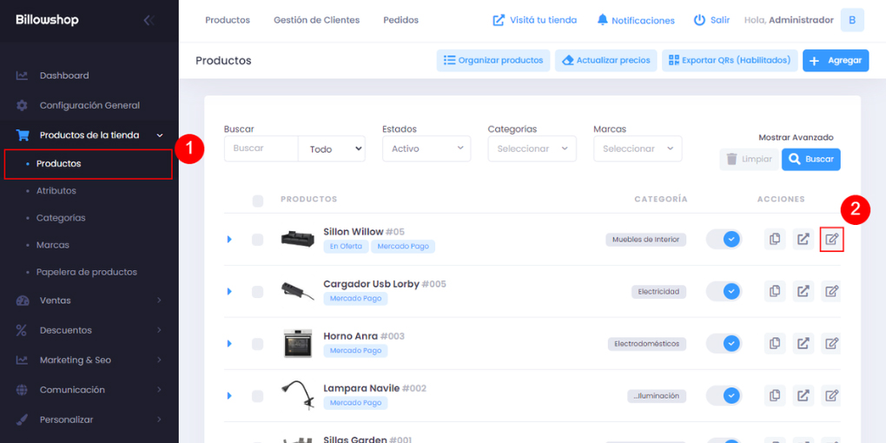Open the Administrador avatar badge
This screenshot has height=443, width=886.
point(852,20)
